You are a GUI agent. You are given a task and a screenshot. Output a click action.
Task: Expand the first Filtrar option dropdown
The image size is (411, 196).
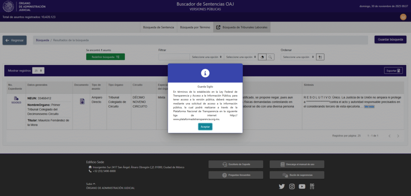point(207,57)
